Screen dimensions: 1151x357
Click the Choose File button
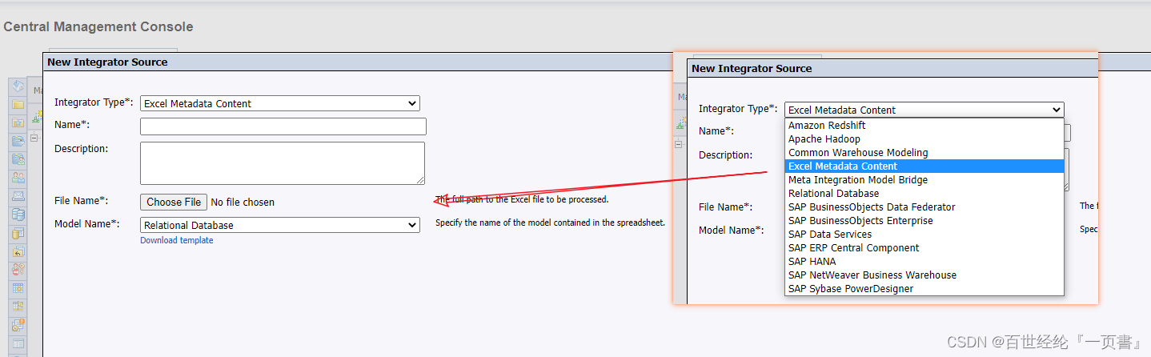click(174, 203)
